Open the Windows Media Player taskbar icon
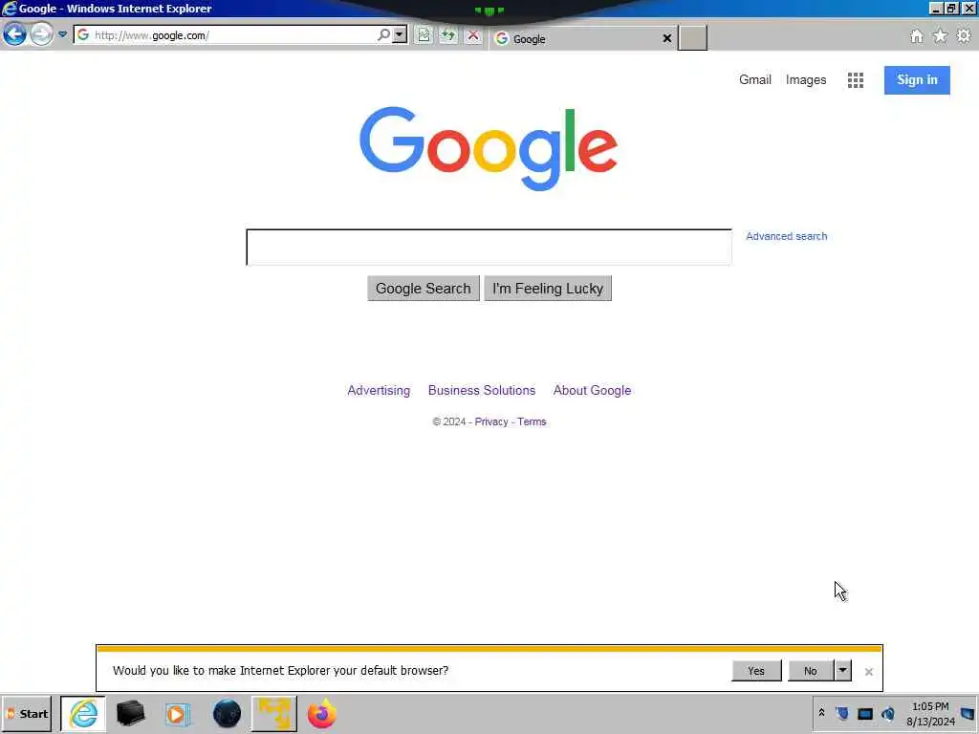This screenshot has width=979, height=734. click(x=178, y=713)
